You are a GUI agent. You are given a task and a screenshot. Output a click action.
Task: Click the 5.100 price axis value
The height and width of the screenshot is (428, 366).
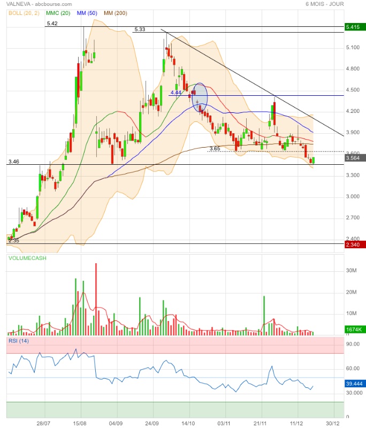tap(353, 48)
